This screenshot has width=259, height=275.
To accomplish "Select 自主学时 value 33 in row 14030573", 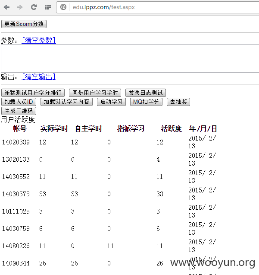I will [x=74, y=194].
